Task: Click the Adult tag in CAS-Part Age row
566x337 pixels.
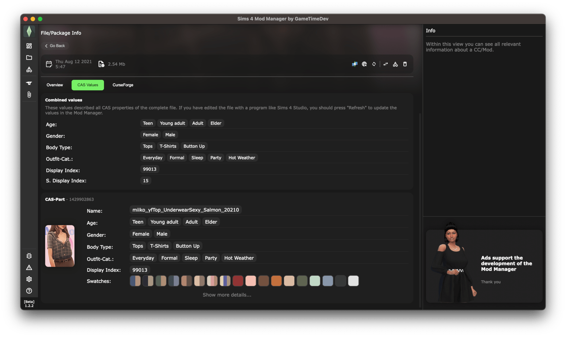Action: [x=192, y=222]
